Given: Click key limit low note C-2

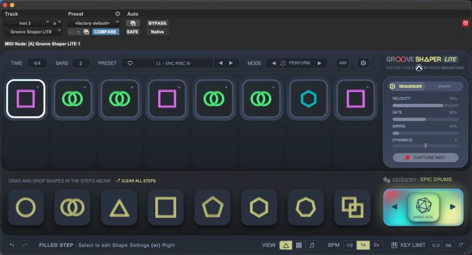Looking at the screenshot, I should tap(436, 245).
